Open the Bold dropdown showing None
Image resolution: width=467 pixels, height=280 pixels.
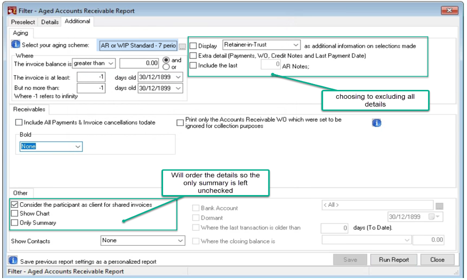(78, 147)
